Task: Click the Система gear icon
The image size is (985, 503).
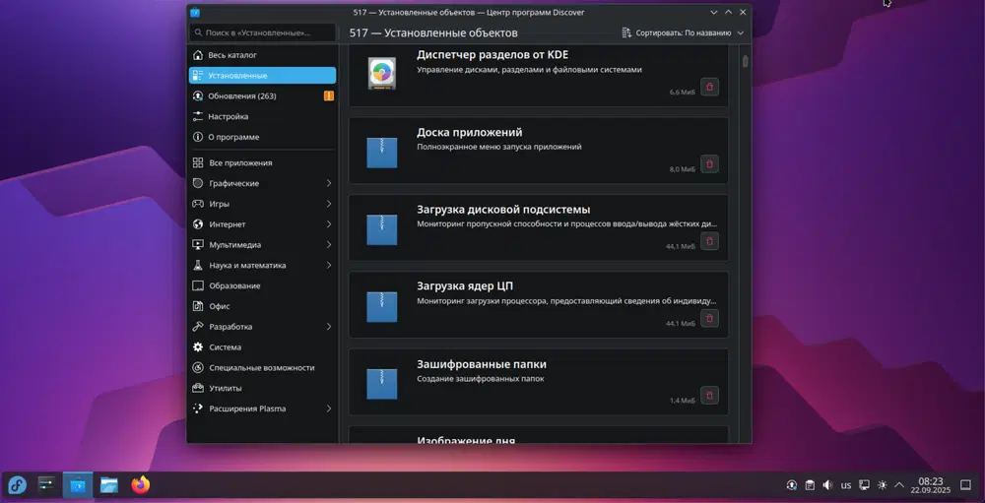Action: point(198,347)
